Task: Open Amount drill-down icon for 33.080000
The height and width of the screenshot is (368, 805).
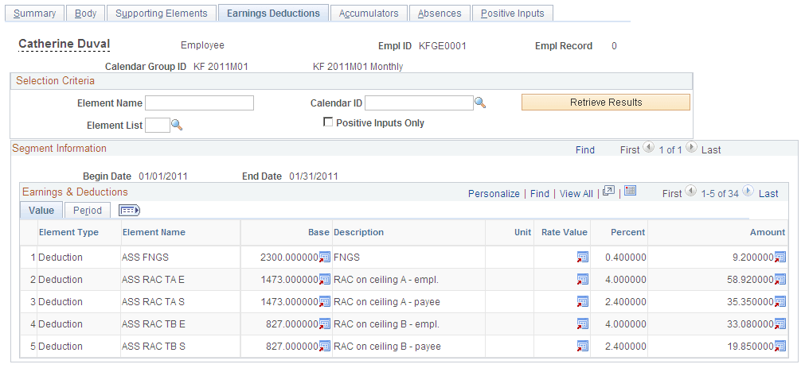Action: (780, 324)
